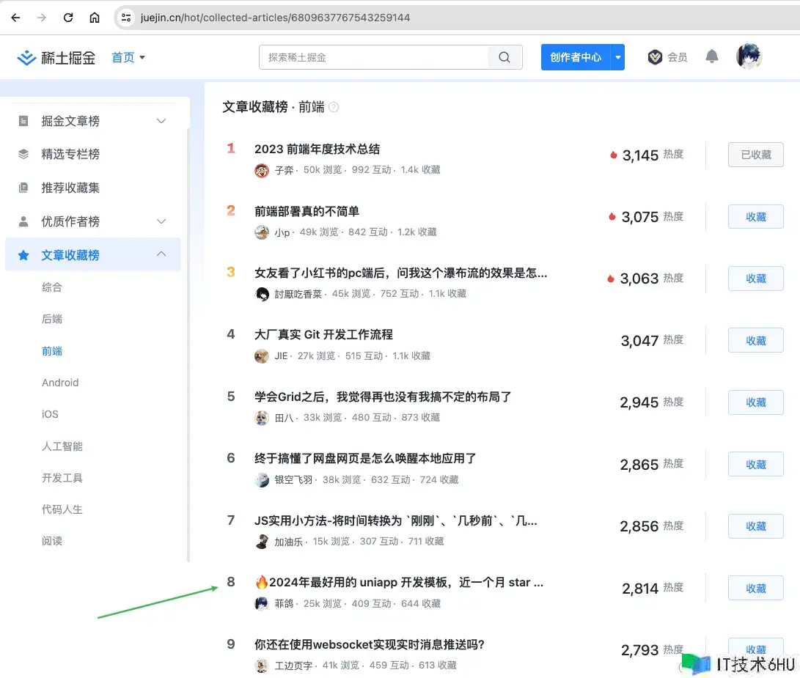Collect the article 前端部署真的不简单
Viewport: 800px width, 678px height.
click(x=755, y=217)
